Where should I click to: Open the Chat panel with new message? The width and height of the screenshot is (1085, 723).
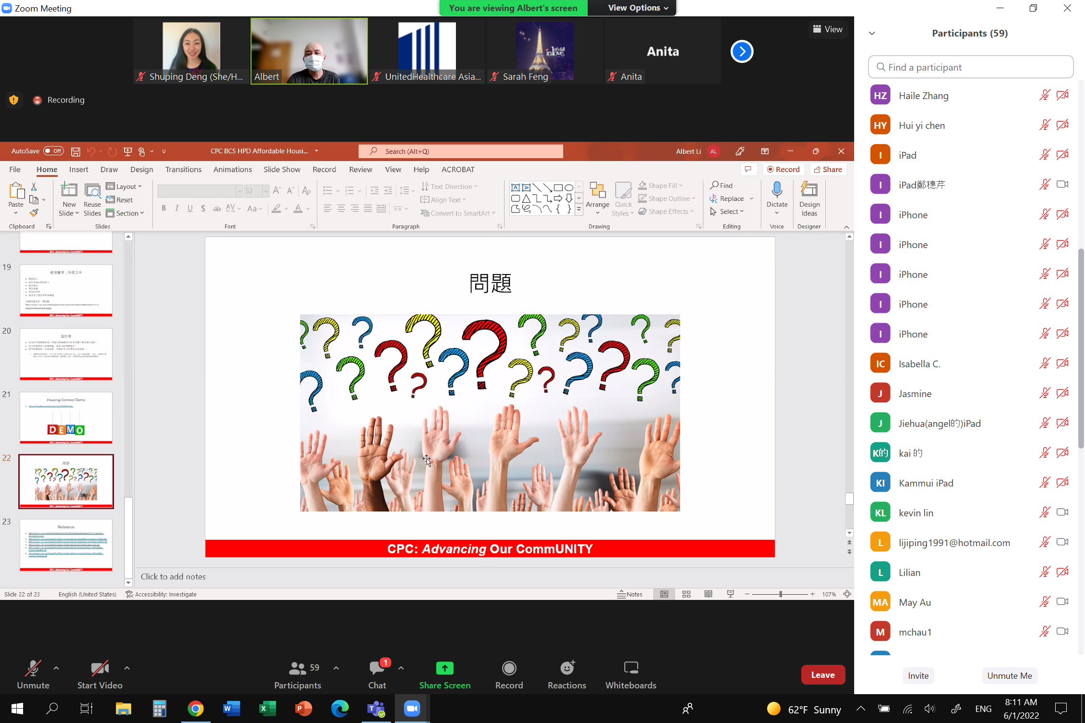pyautogui.click(x=378, y=674)
